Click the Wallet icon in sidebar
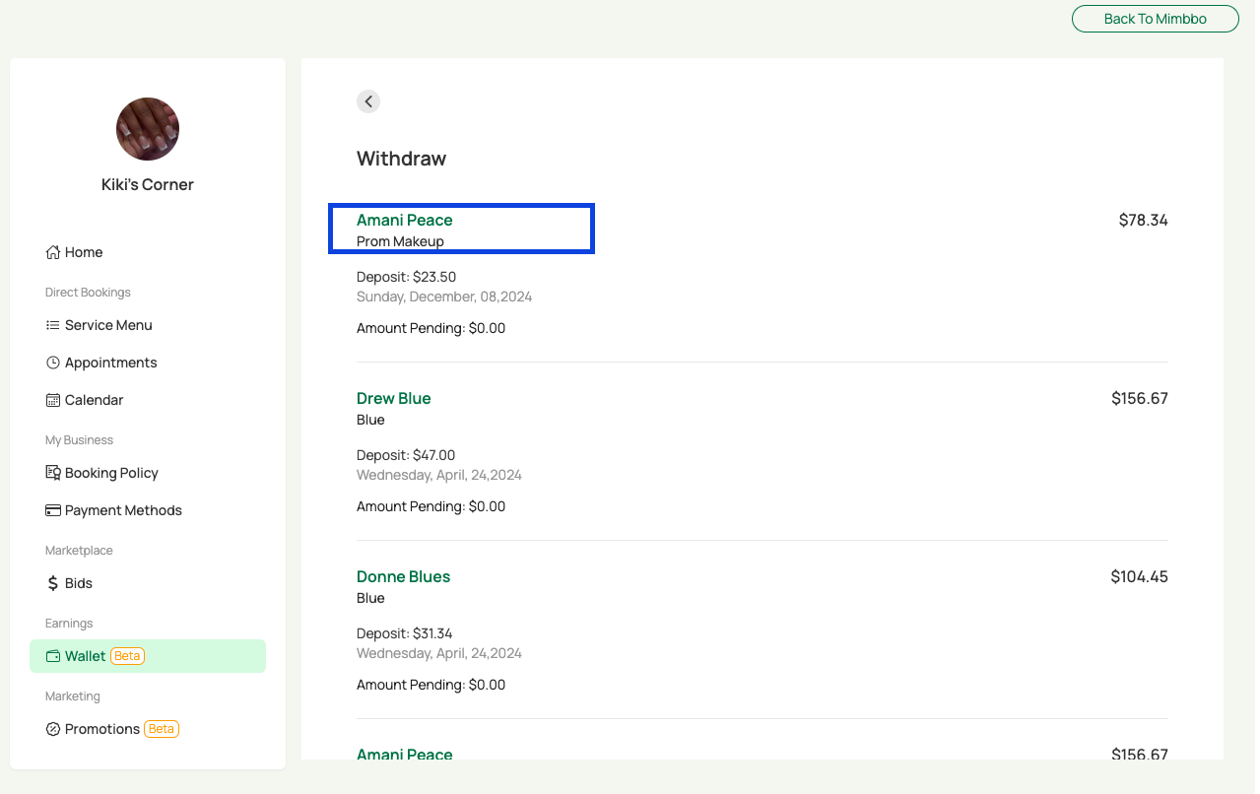 tap(53, 656)
